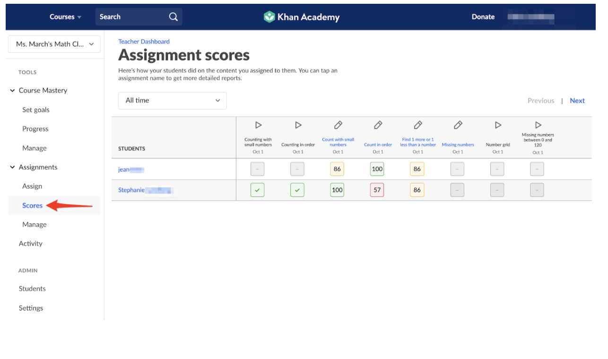Click jean's score 86 for Find 1 more or less

(x=417, y=169)
